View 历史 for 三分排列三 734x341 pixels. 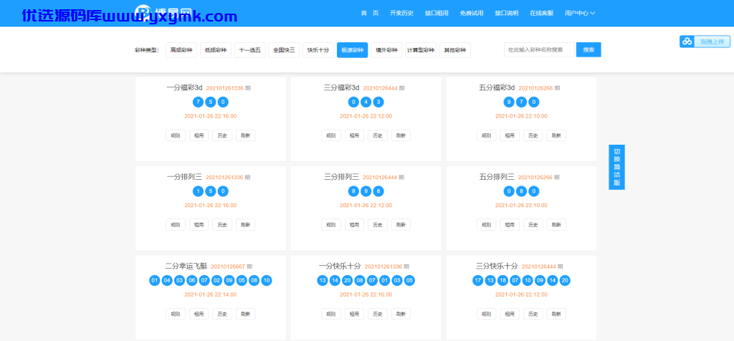pos(378,224)
